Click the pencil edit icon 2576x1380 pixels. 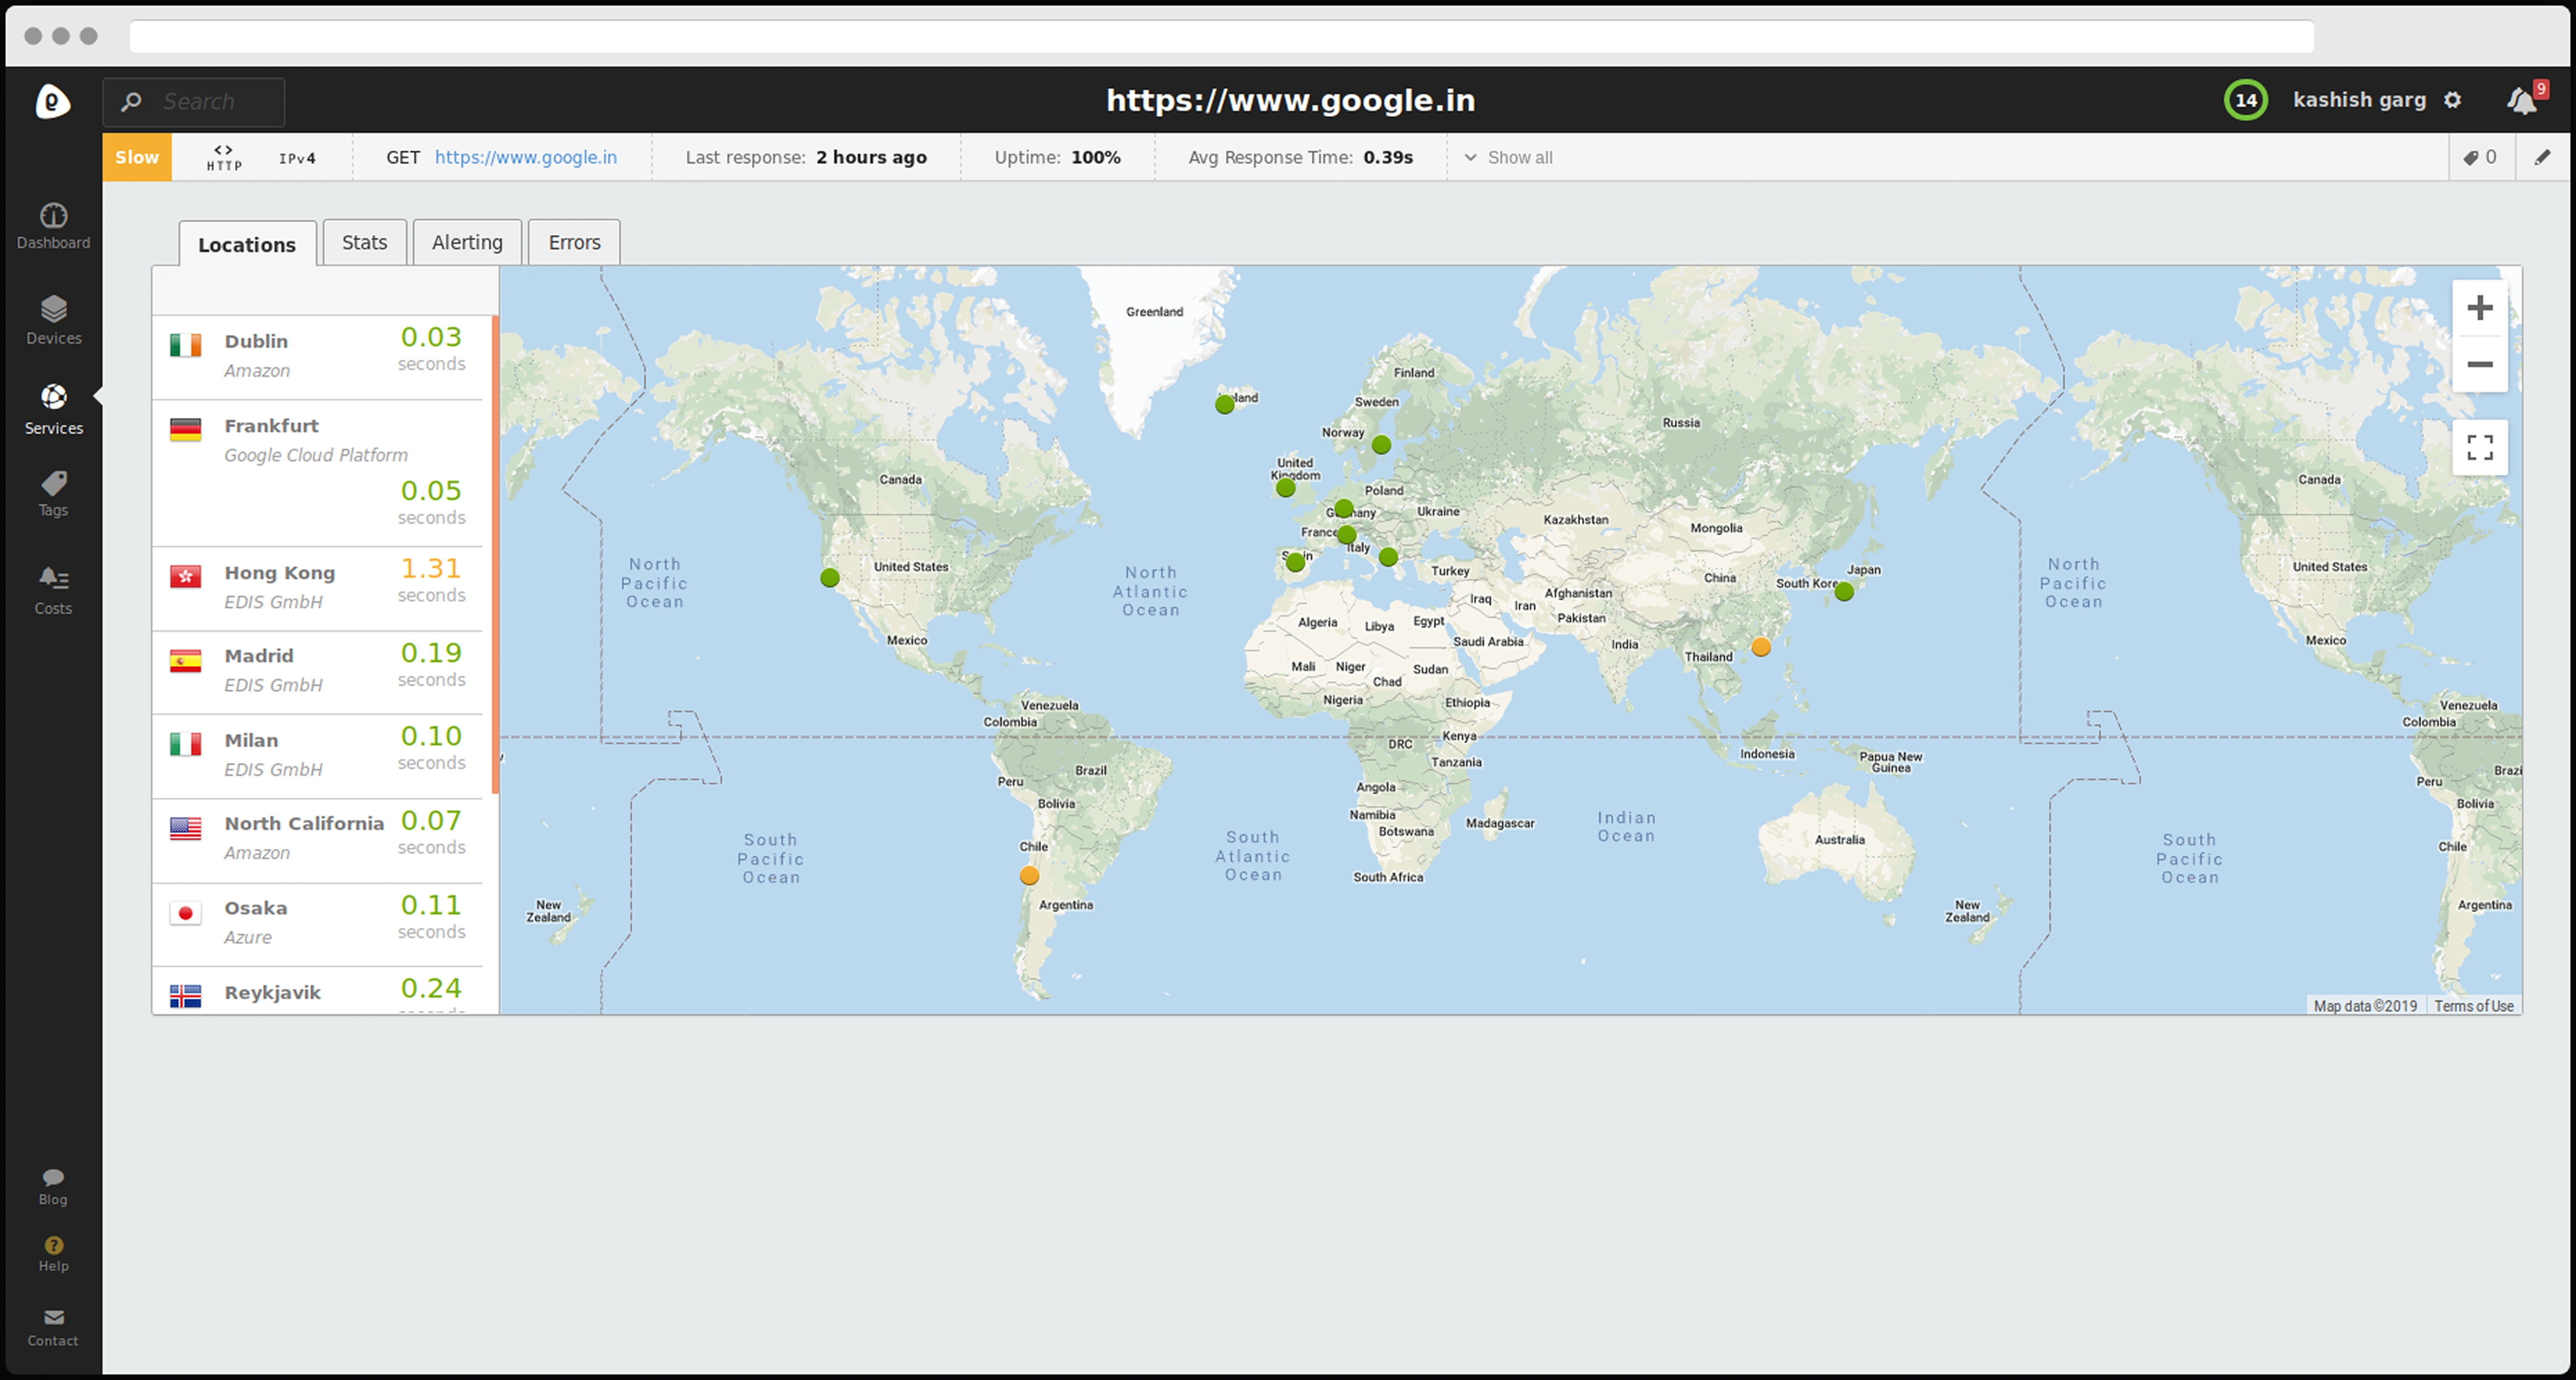tap(2542, 157)
